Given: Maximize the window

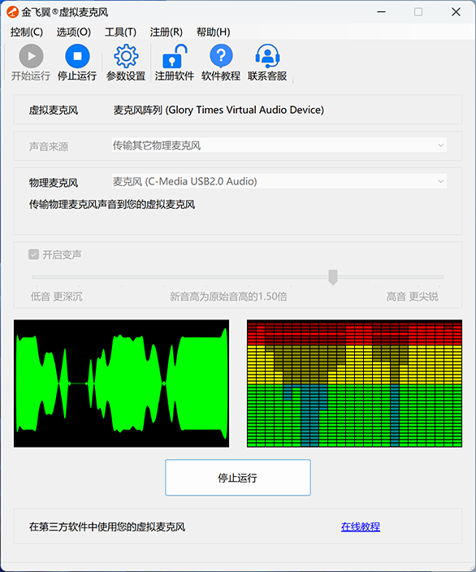Looking at the screenshot, I should [x=418, y=12].
